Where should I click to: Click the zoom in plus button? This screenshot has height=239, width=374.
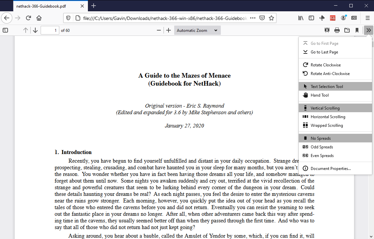(x=169, y=30)
